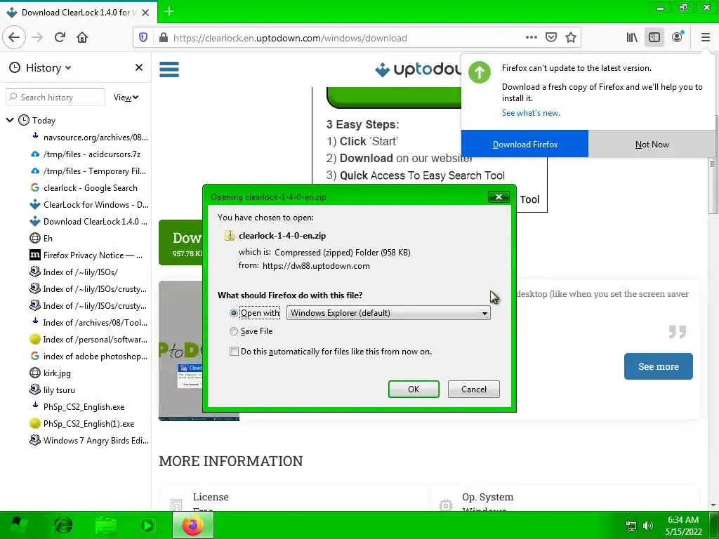Open page actions three-dot menu

click(x=531, y=38)
